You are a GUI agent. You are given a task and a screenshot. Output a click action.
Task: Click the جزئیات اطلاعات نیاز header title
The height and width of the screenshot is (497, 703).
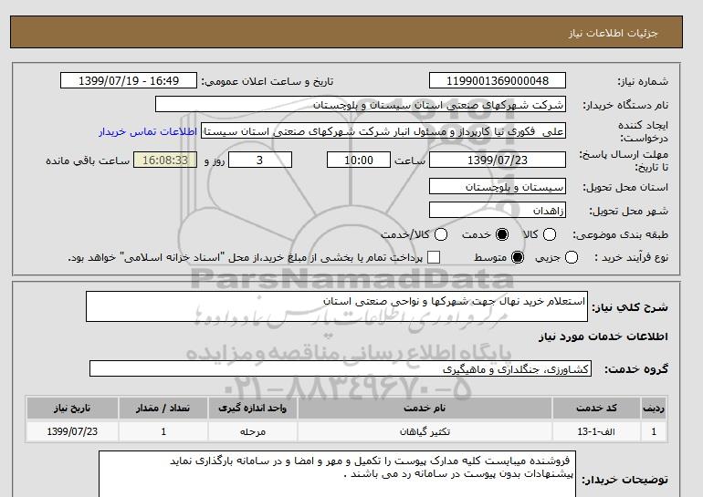613,33
